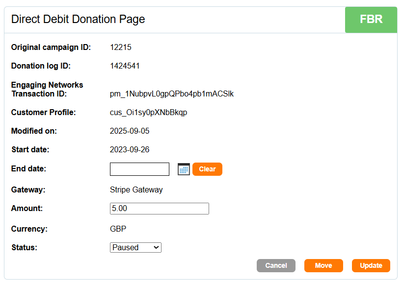Click the Stripe Gateway text
Image resolution: width=403 pixels, height=284 pixels.
pos(136,190)
